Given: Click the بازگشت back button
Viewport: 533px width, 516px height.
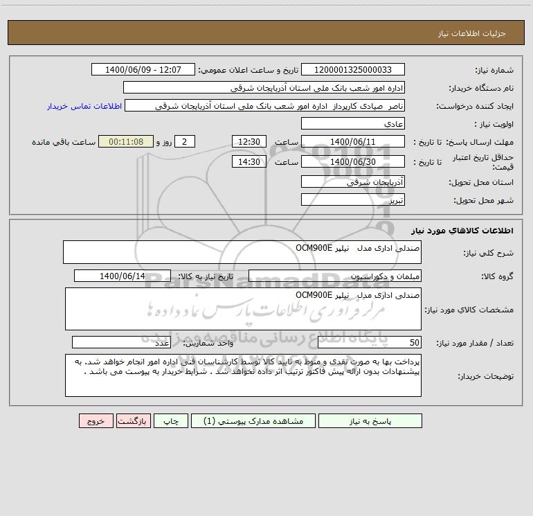Looking at the screenshot, I should [133, 421].
